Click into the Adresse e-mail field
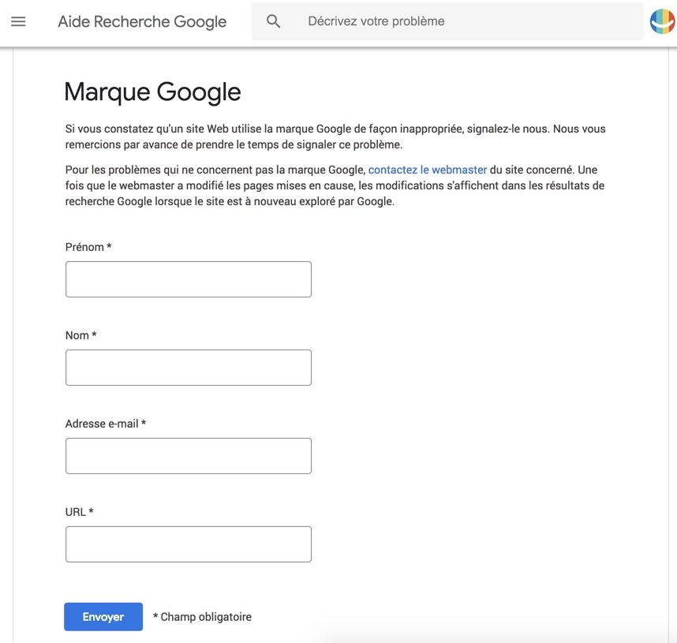Image resolution: width=677 pixels, height=643 pixels. [189, 456]
